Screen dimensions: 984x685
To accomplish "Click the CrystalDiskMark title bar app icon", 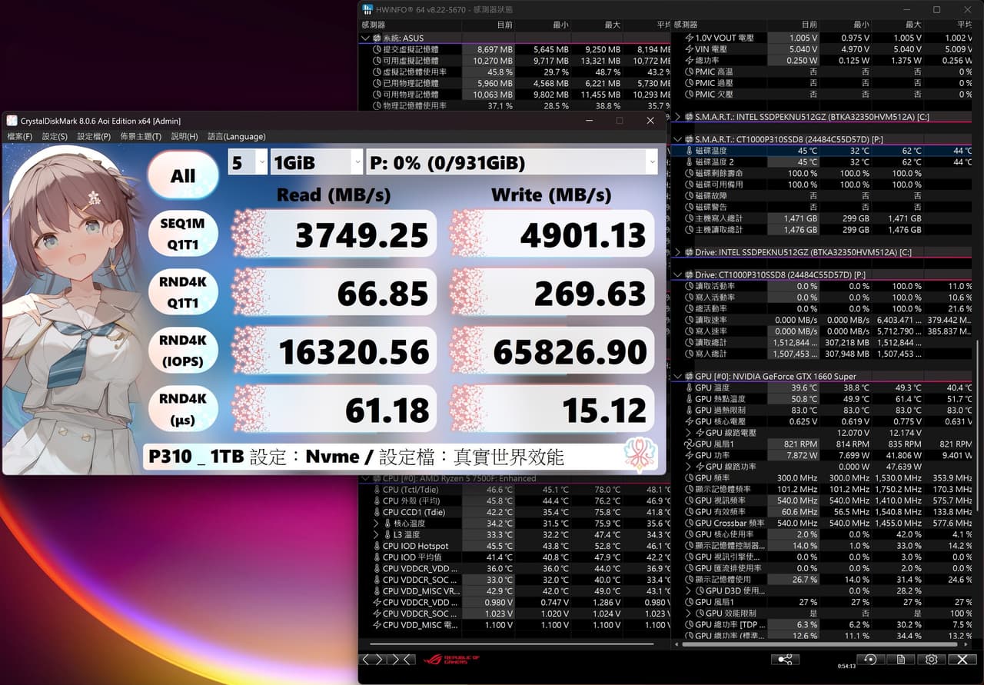I will (x=12, y=121).
